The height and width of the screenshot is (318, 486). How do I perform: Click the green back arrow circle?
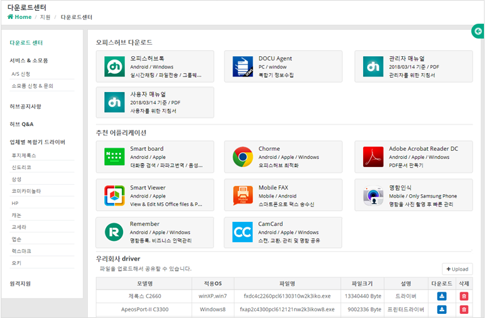coord(478,31)
